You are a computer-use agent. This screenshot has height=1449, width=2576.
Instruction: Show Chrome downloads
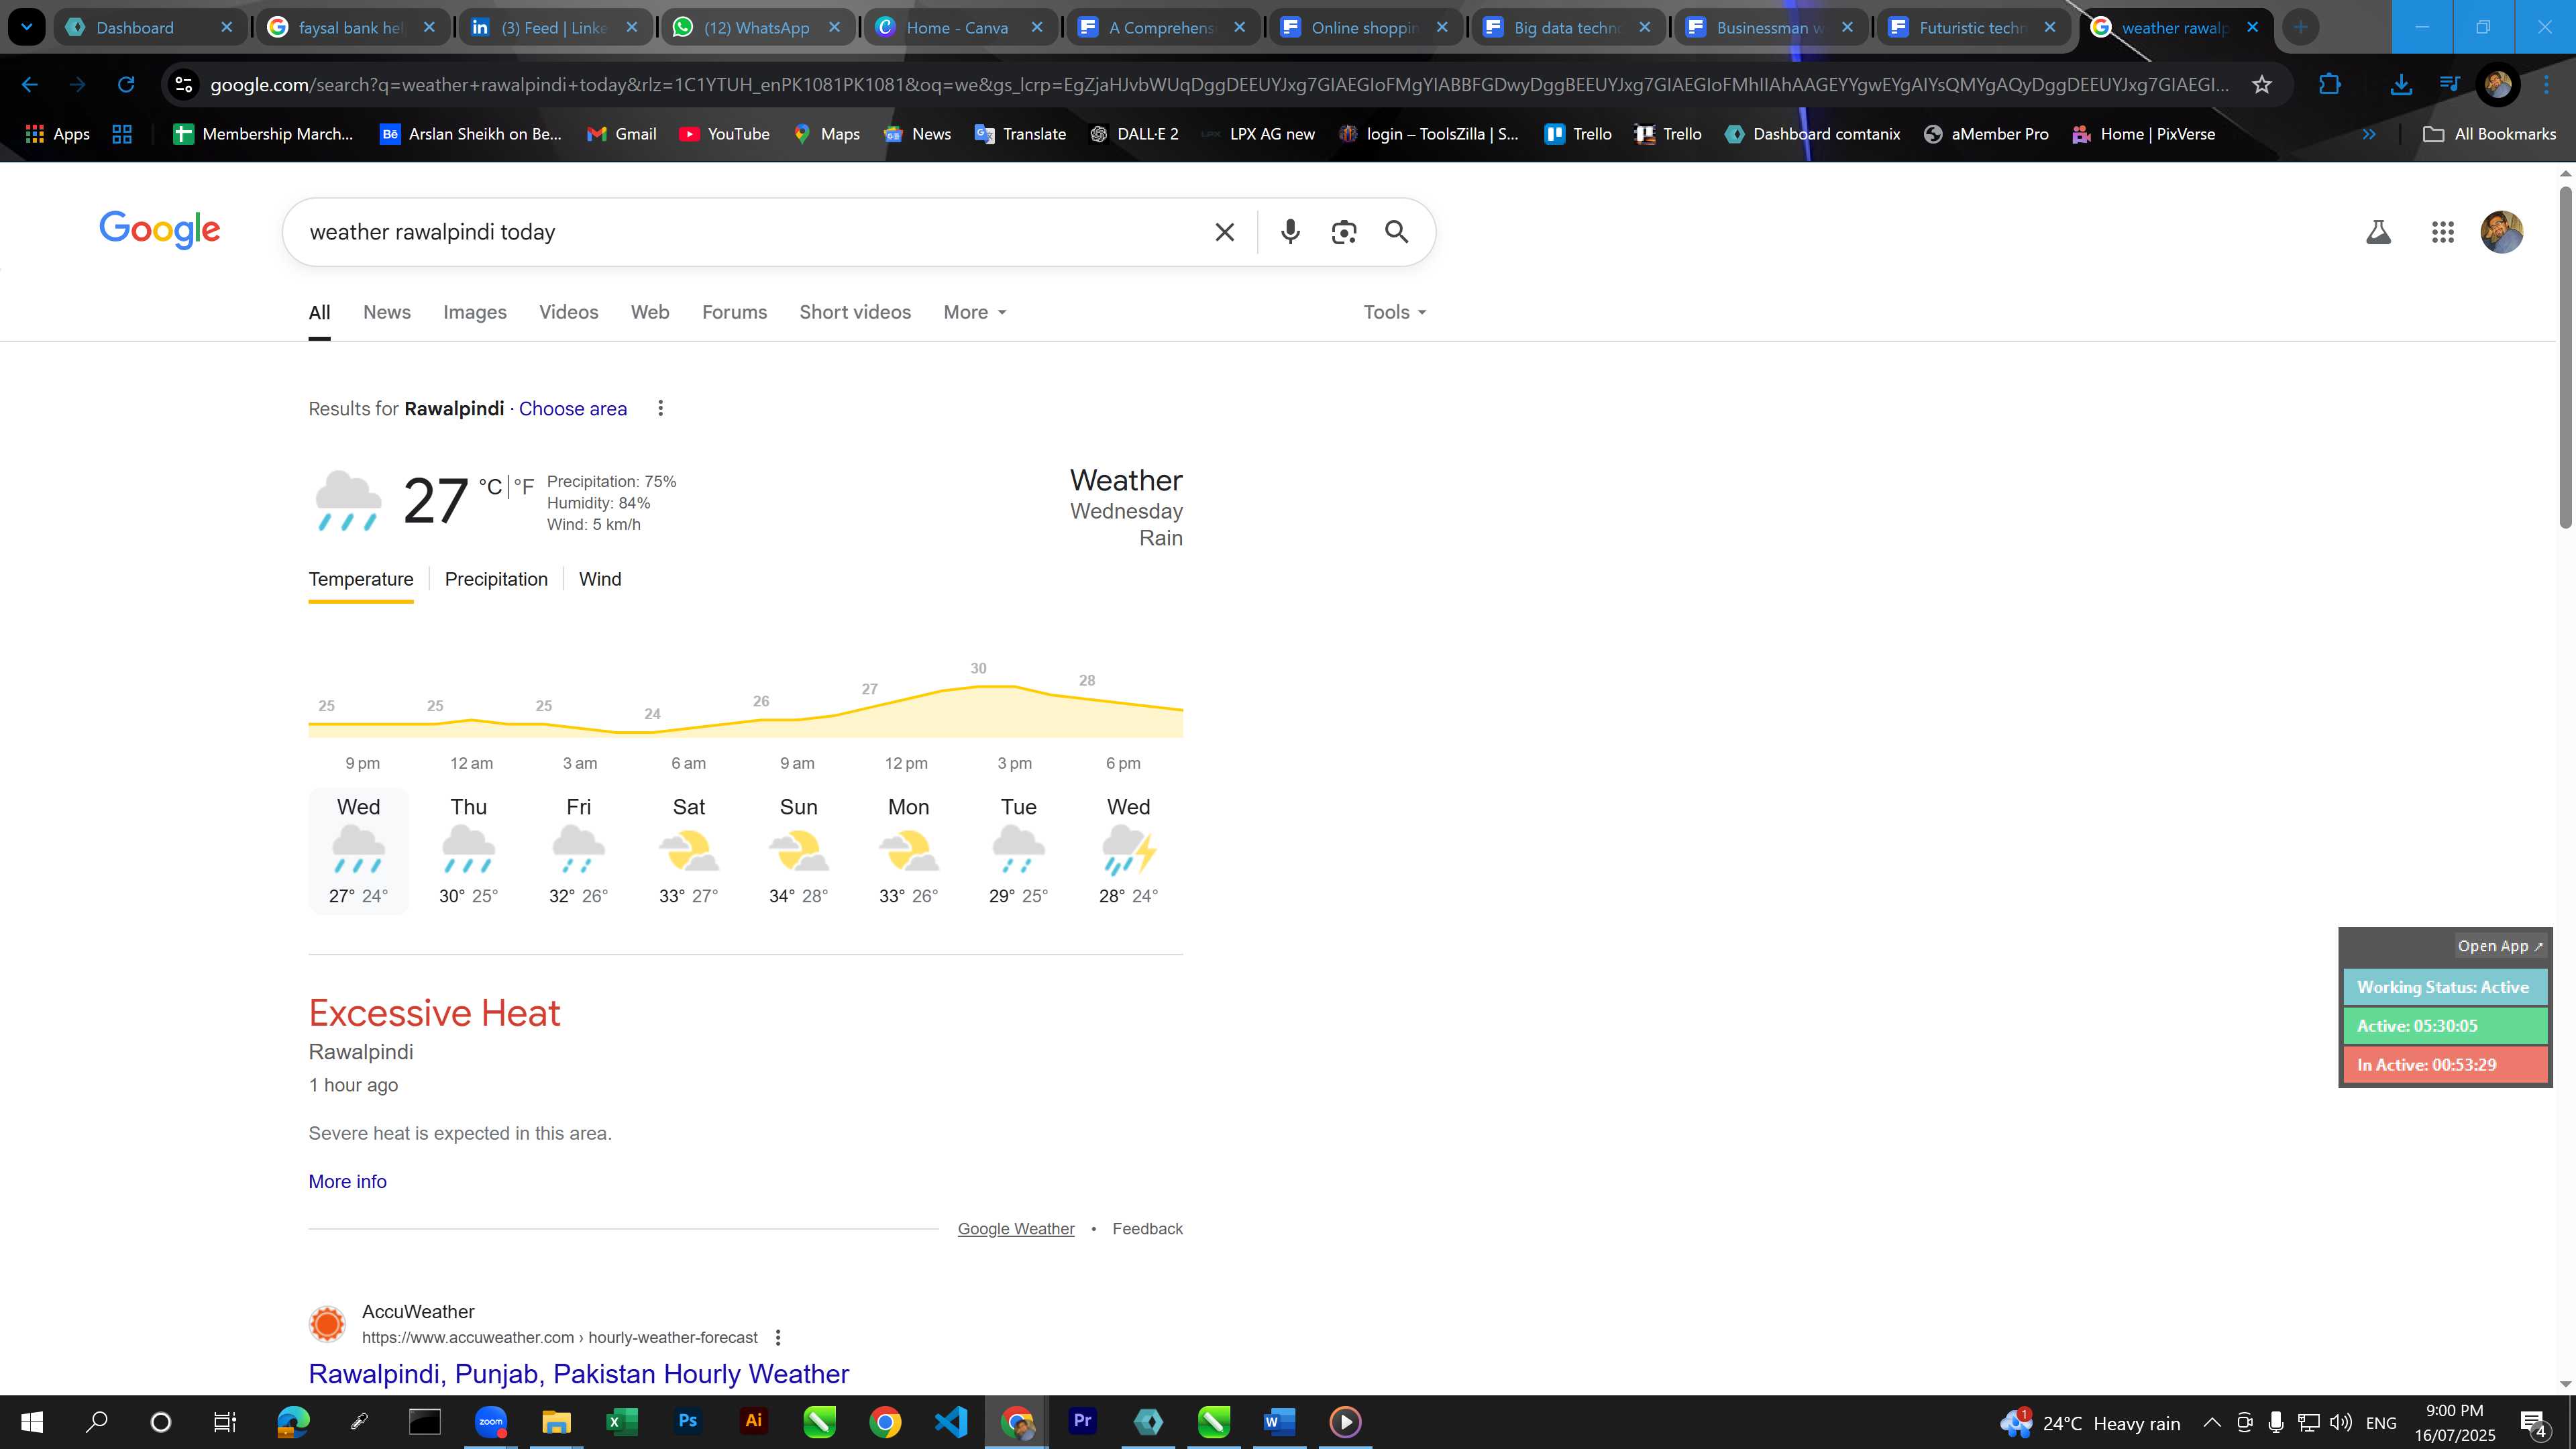tap(2400, 85)
